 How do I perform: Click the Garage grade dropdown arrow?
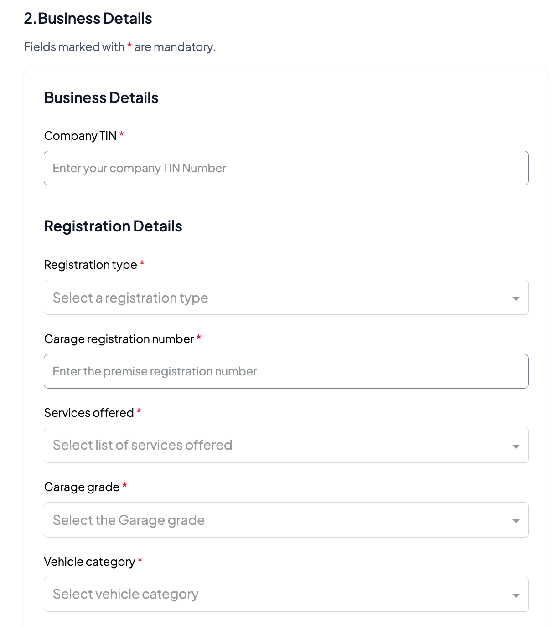pyautogui.click(x=516, y=521)
